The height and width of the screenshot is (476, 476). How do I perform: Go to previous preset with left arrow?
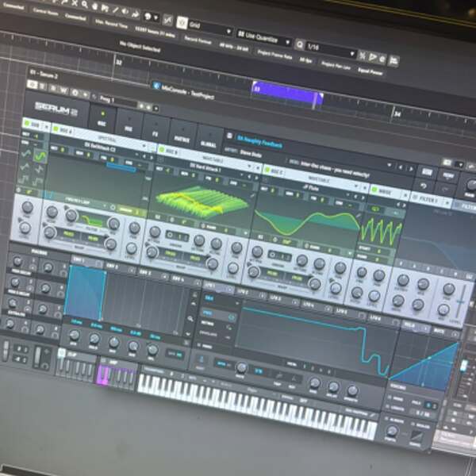point(401,167)
